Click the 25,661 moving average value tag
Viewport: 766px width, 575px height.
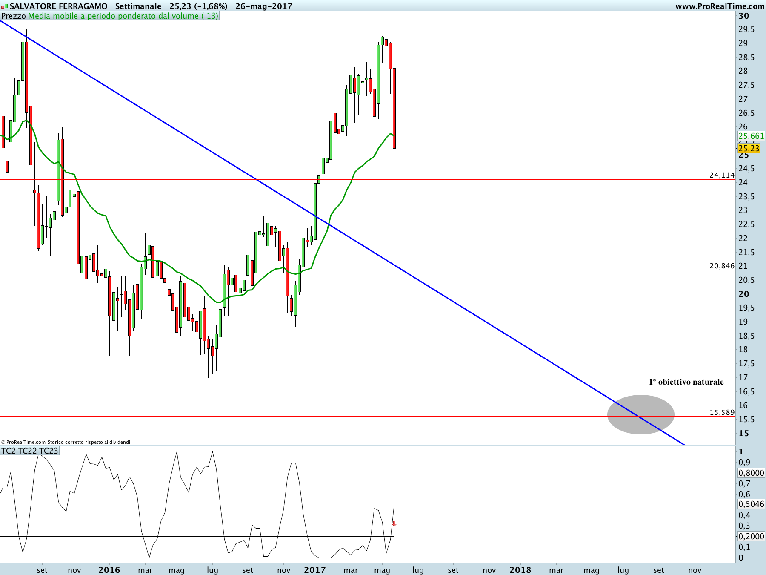(751, 136)
